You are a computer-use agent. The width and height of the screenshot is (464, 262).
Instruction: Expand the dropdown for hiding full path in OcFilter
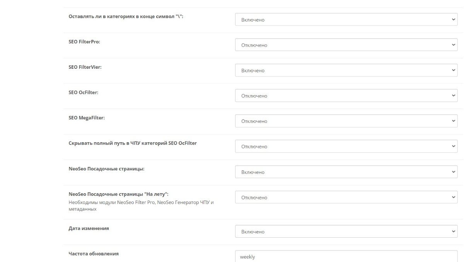pyautogui.click(x=347, y=146)
